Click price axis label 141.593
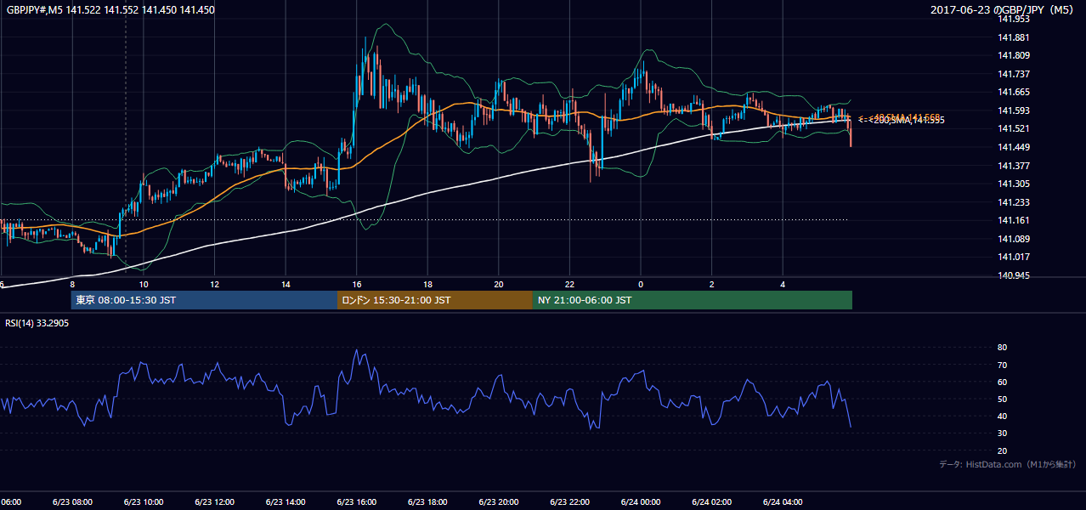The image size is (1086, 510). [x=1014, y=110]
